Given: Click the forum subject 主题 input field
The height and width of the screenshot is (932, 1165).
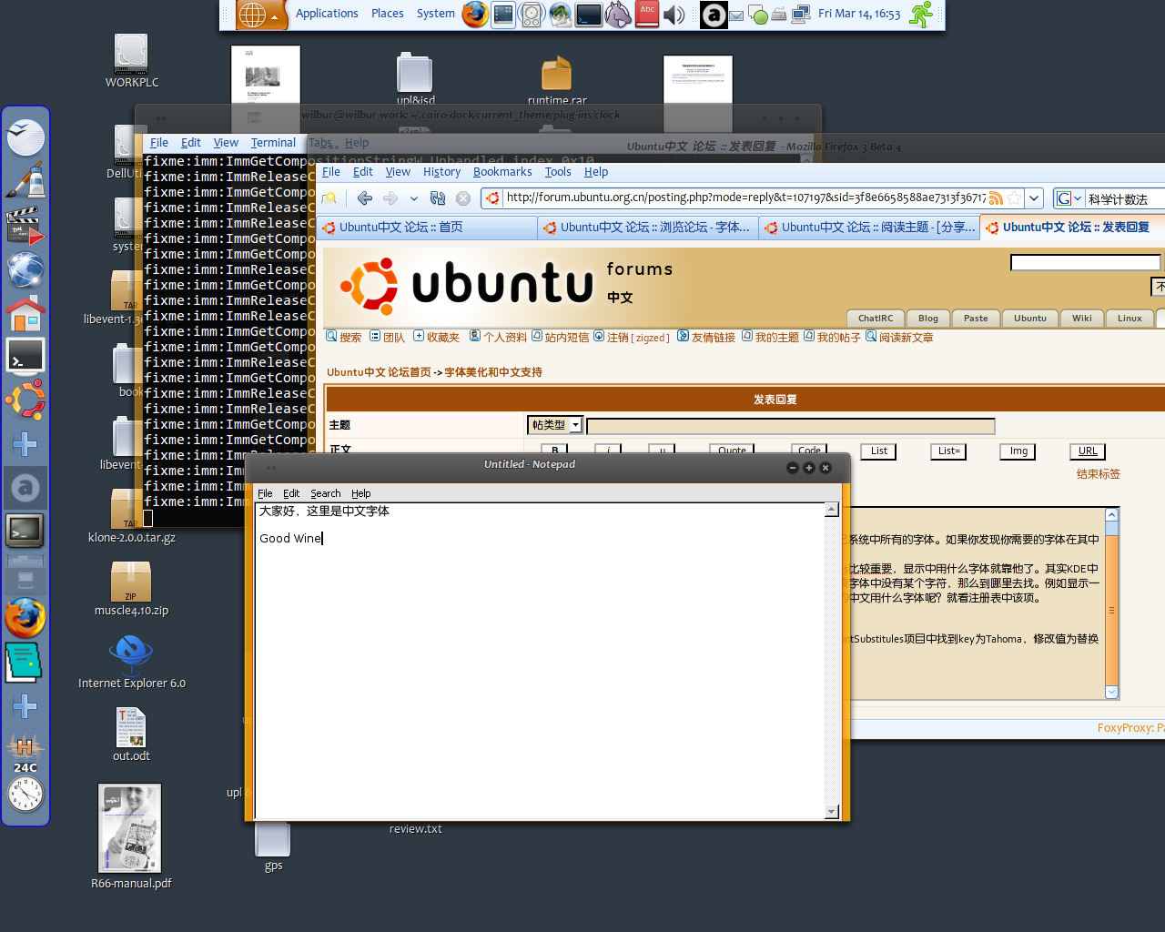Looking at the screenshot, I should pyautogui.click(x=790, y=426).
